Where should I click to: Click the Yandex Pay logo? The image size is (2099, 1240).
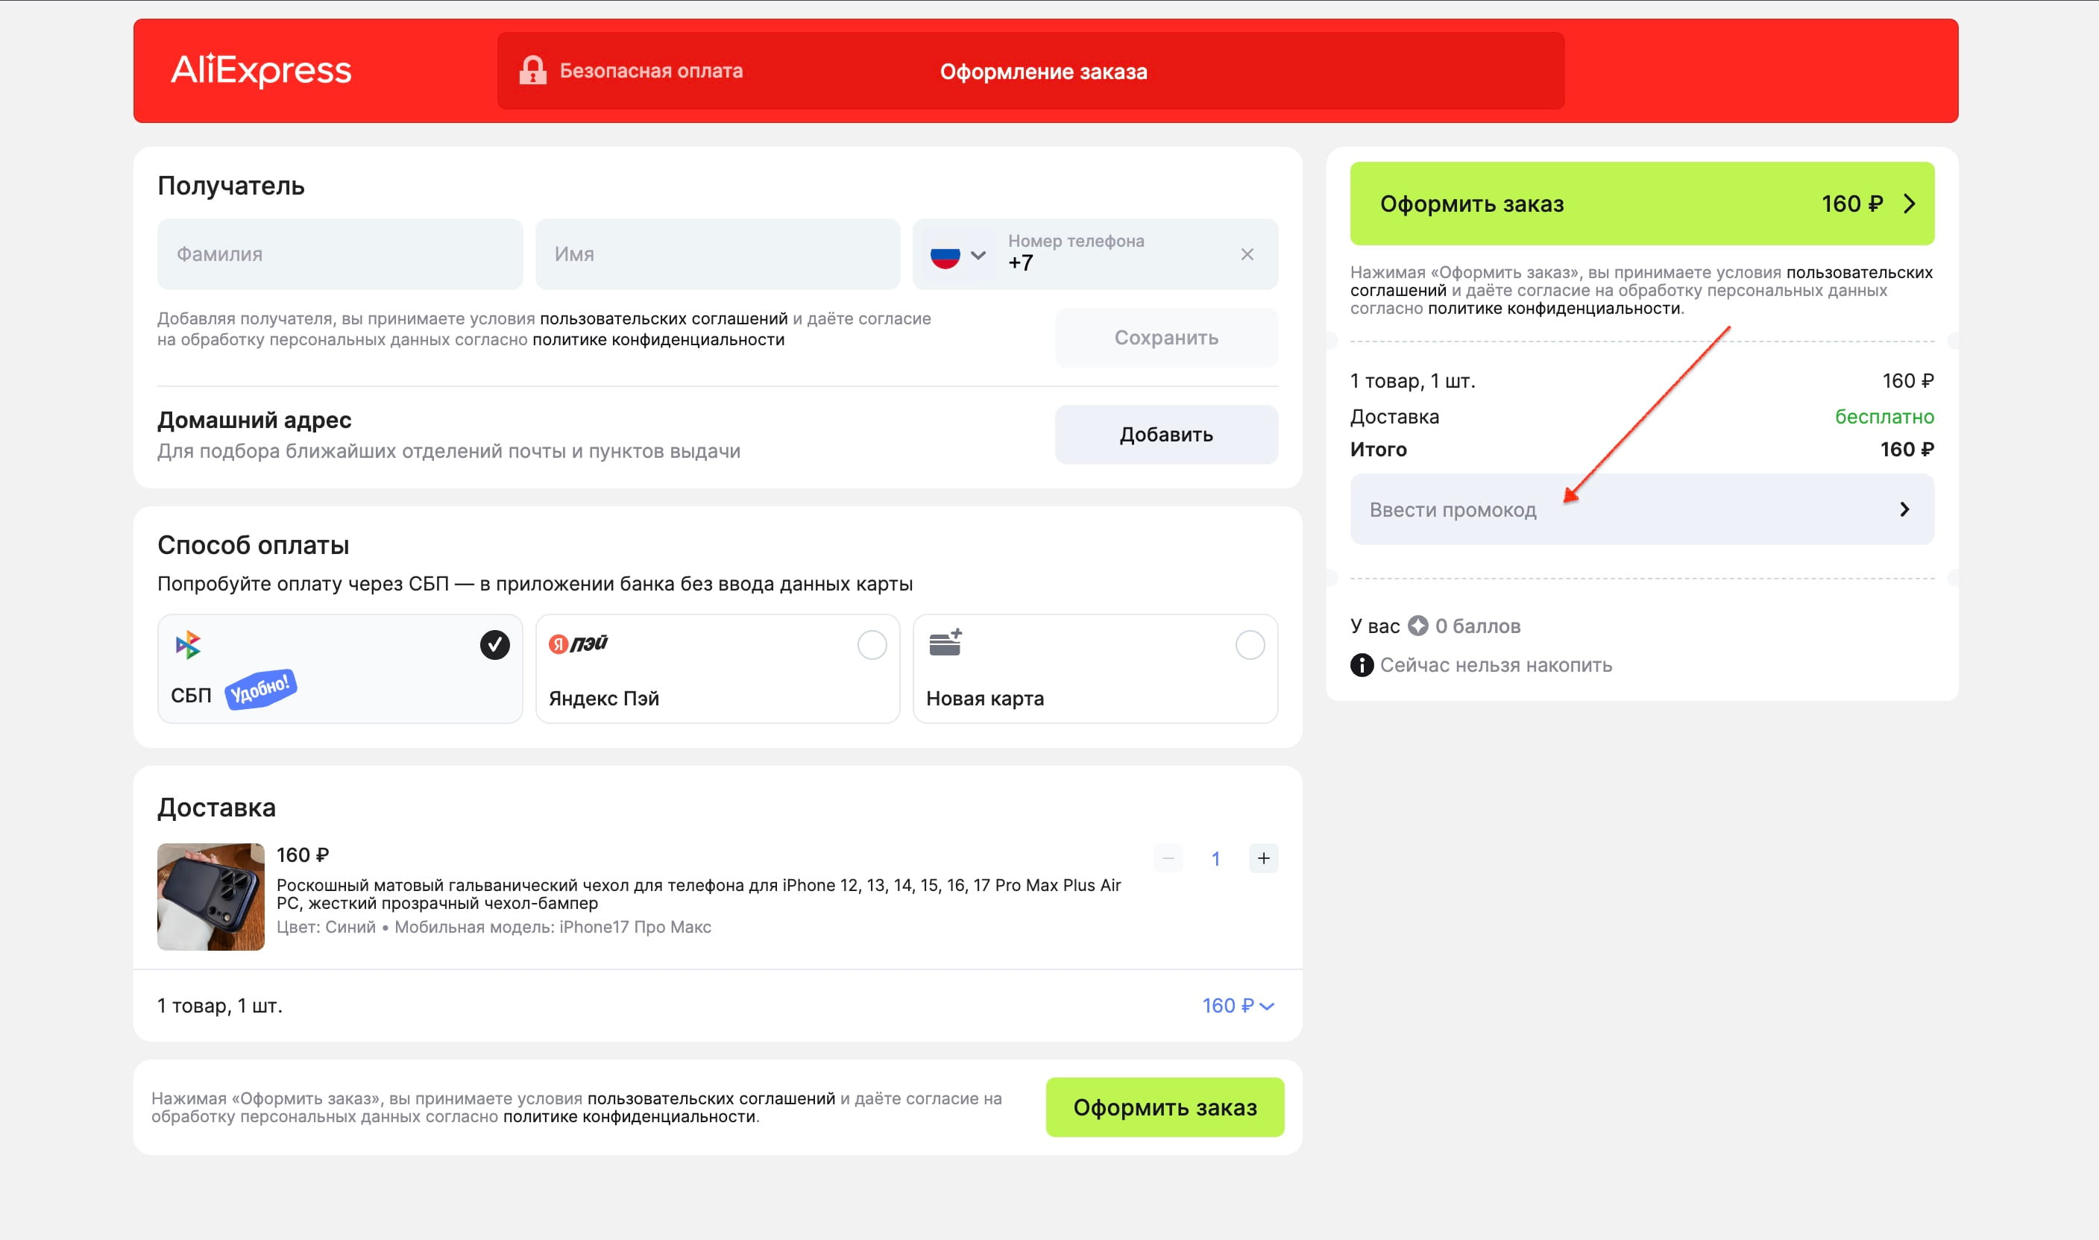tap(578, 643)
